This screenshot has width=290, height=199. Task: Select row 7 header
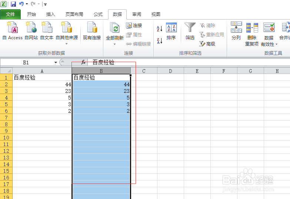click(6, 118)
